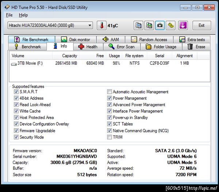Toggle the Read Look-Ahead checkbox

pyautogui.click(x=16, y=105)
